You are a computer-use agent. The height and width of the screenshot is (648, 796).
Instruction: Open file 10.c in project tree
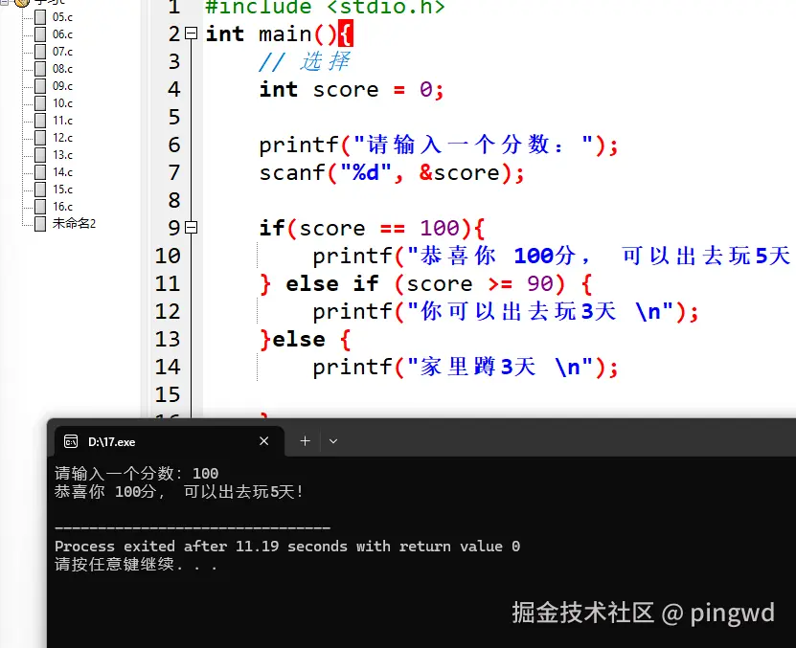[x=62, y=103]
